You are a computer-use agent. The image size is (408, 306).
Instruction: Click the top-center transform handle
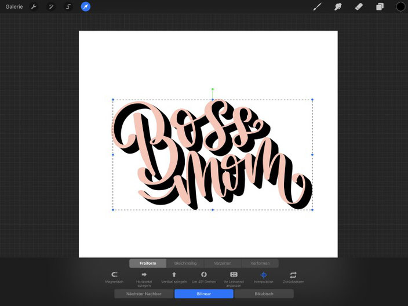point(213,100)
